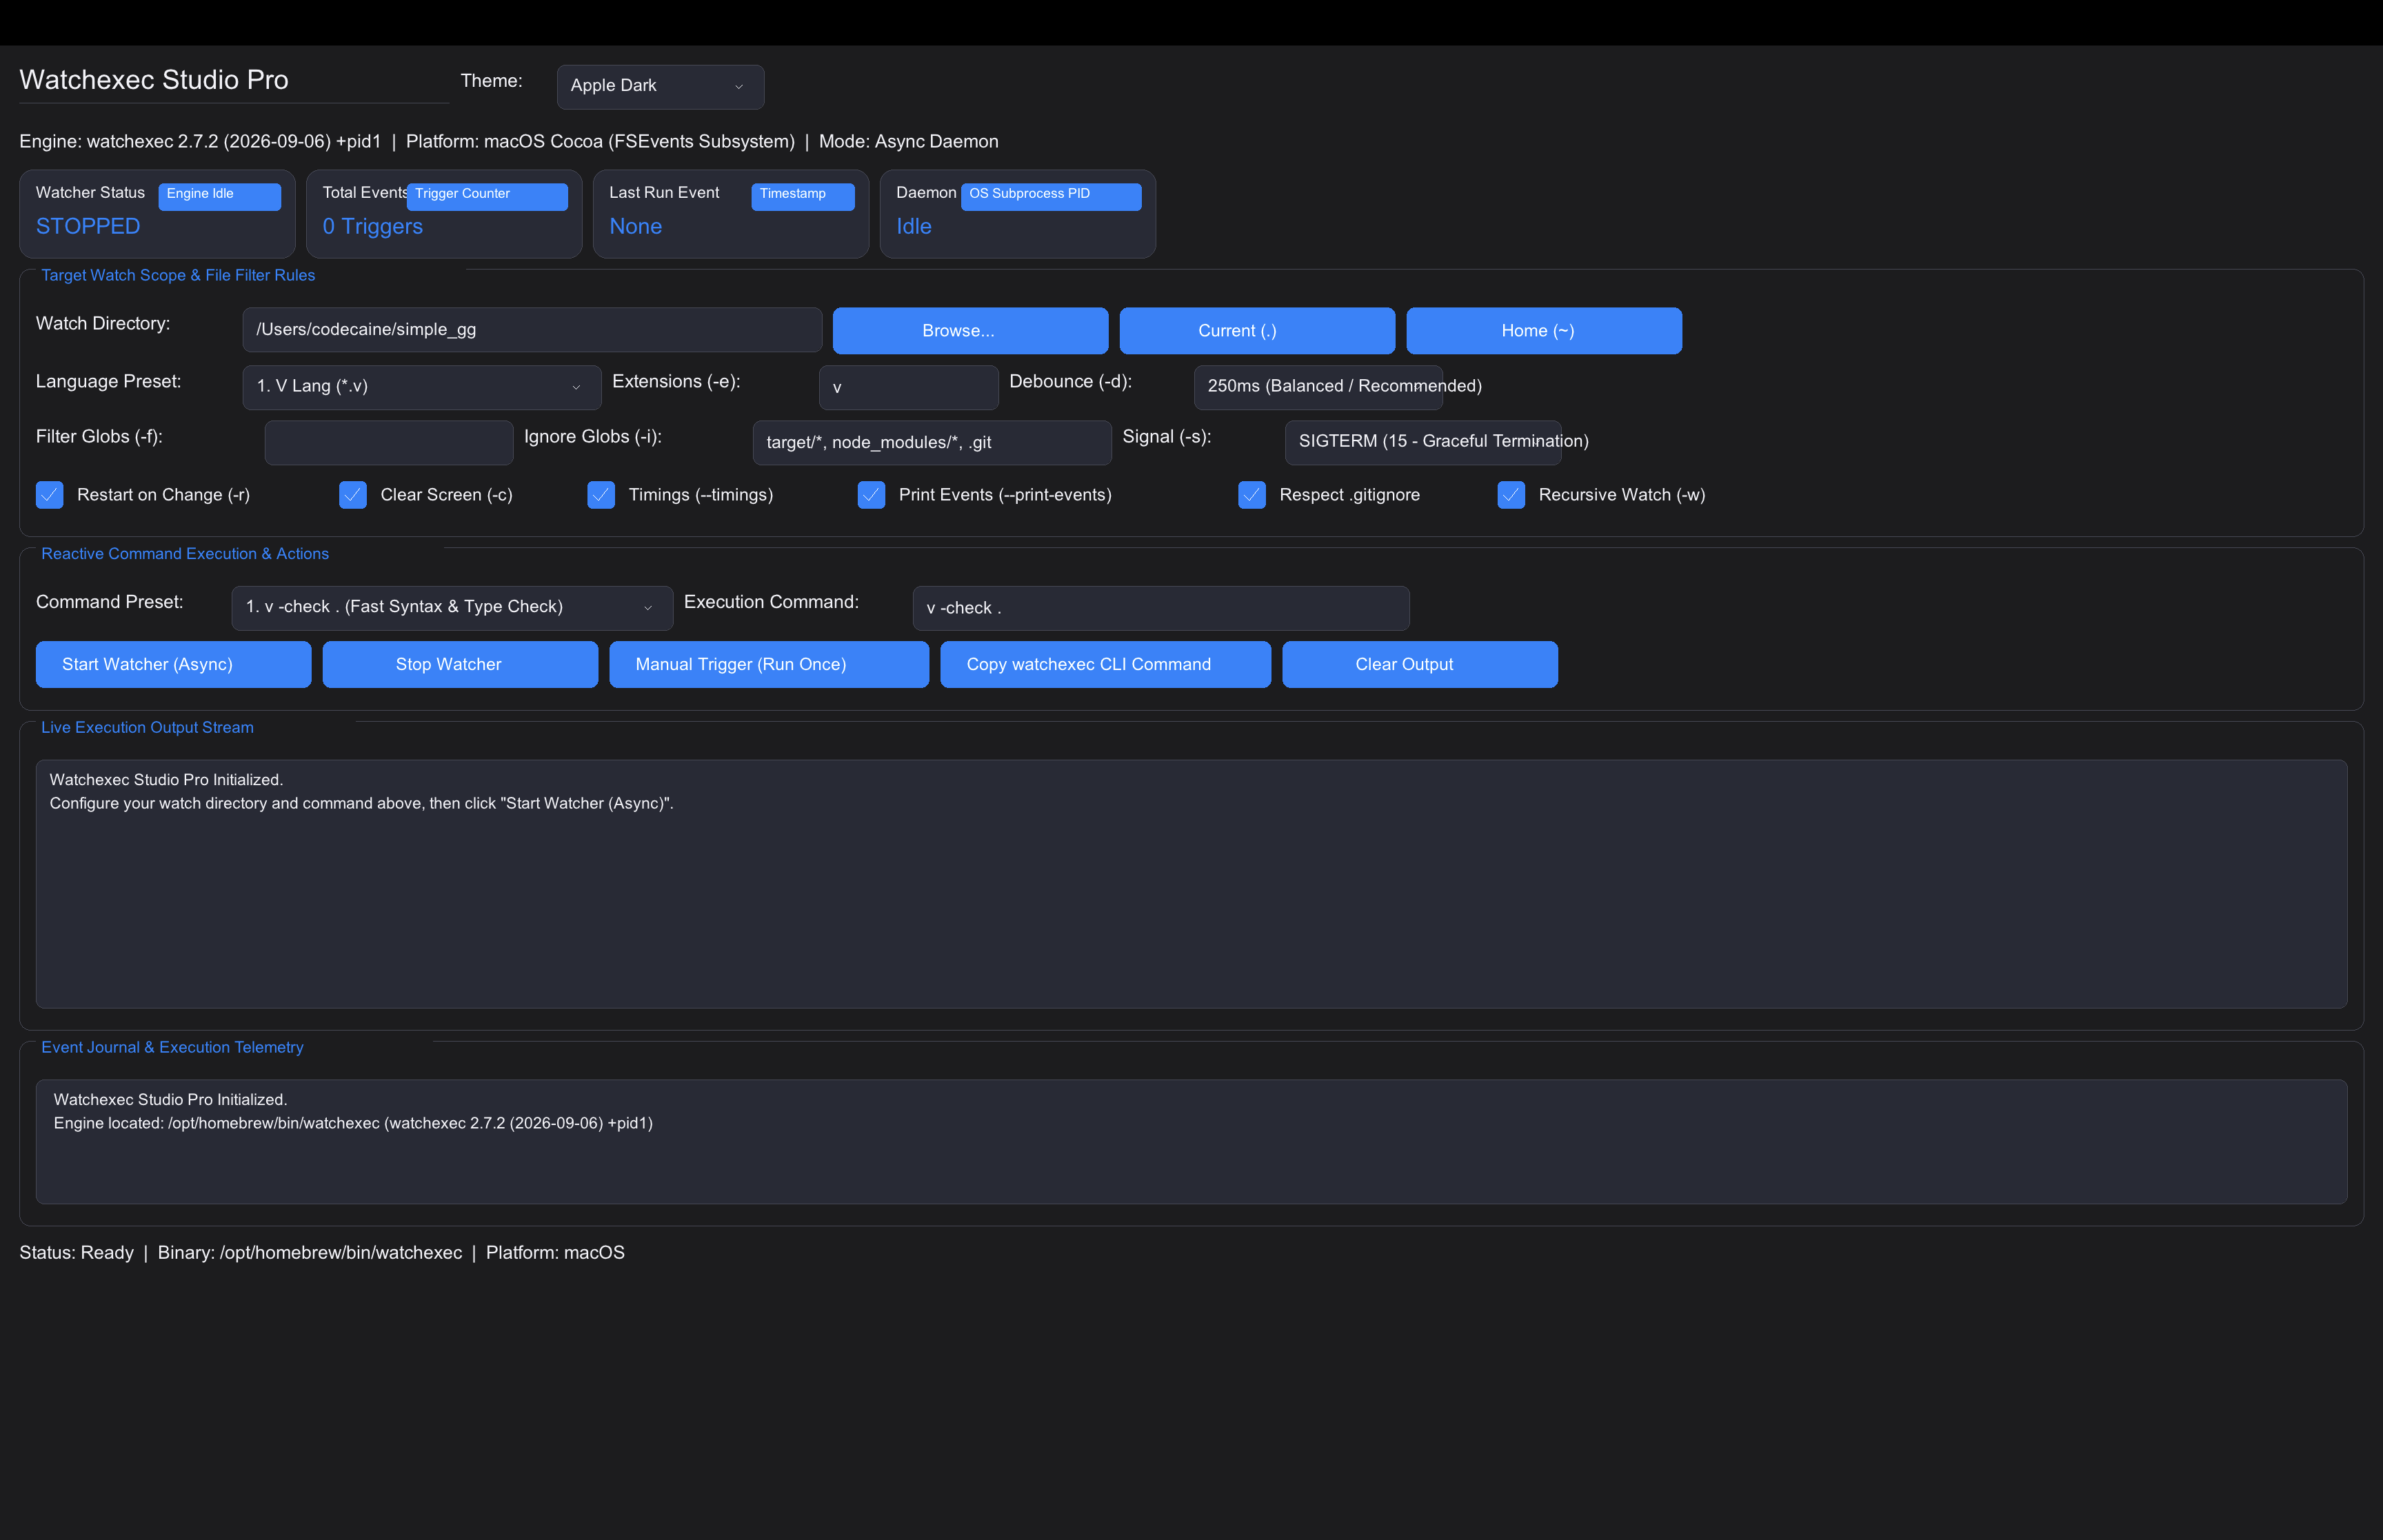Click the Trigger Counter badge
This screenshot has width=2383, height=1540.
[487, 196]
